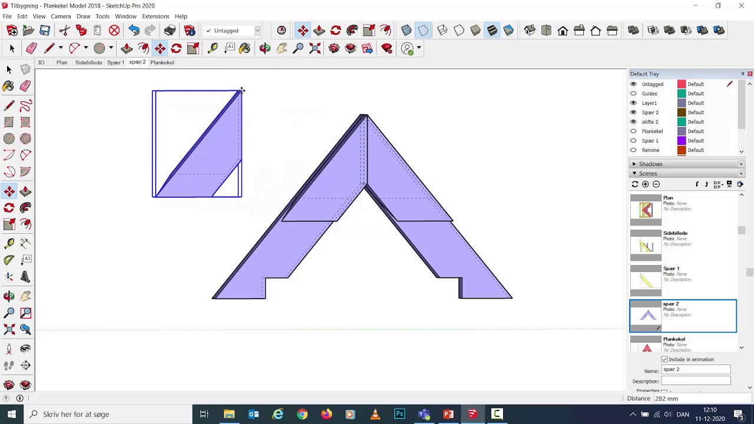
Task: Select the Follow Me tool in left toolbar
Action: tap(25, 208)
